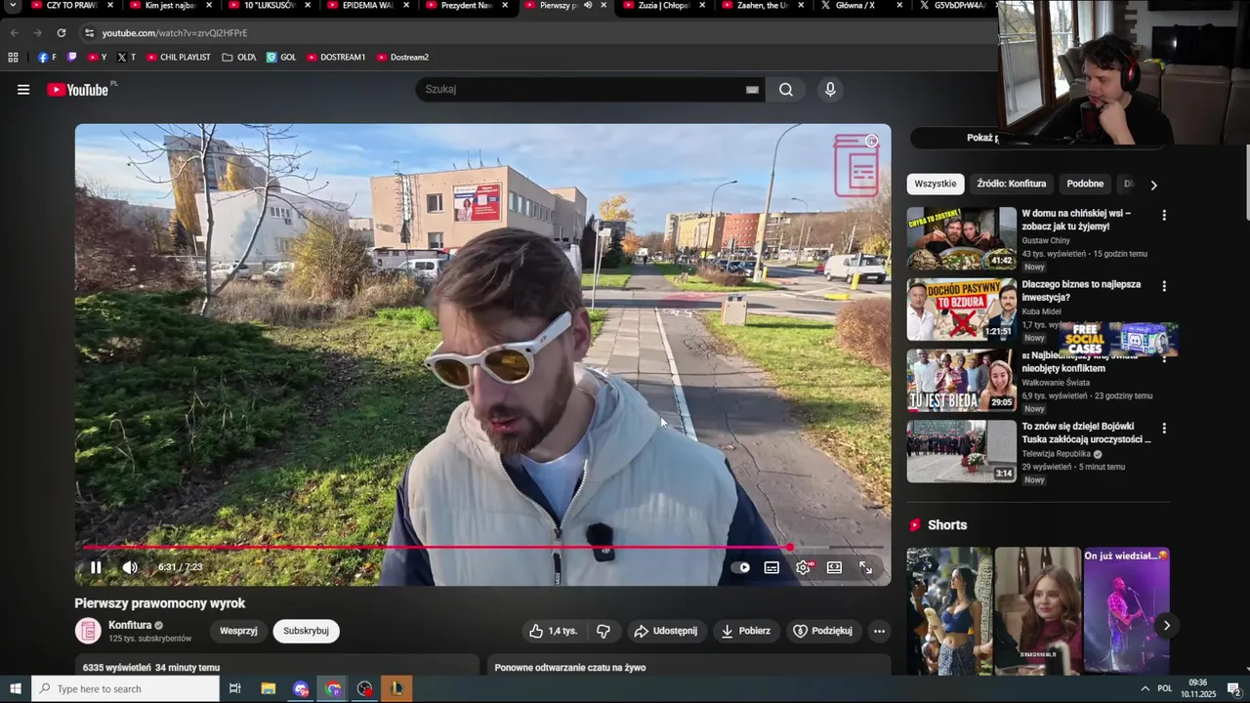Click the browser address bar URL

[175, 32]
